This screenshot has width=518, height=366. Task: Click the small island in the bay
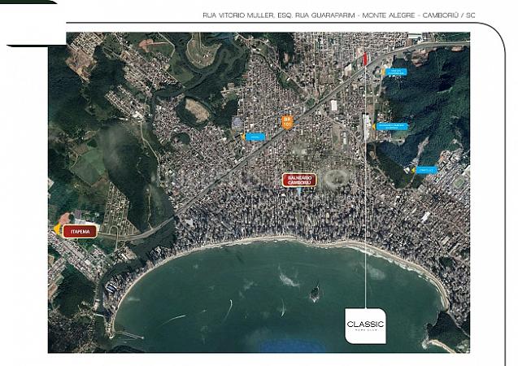pos(314,291)
